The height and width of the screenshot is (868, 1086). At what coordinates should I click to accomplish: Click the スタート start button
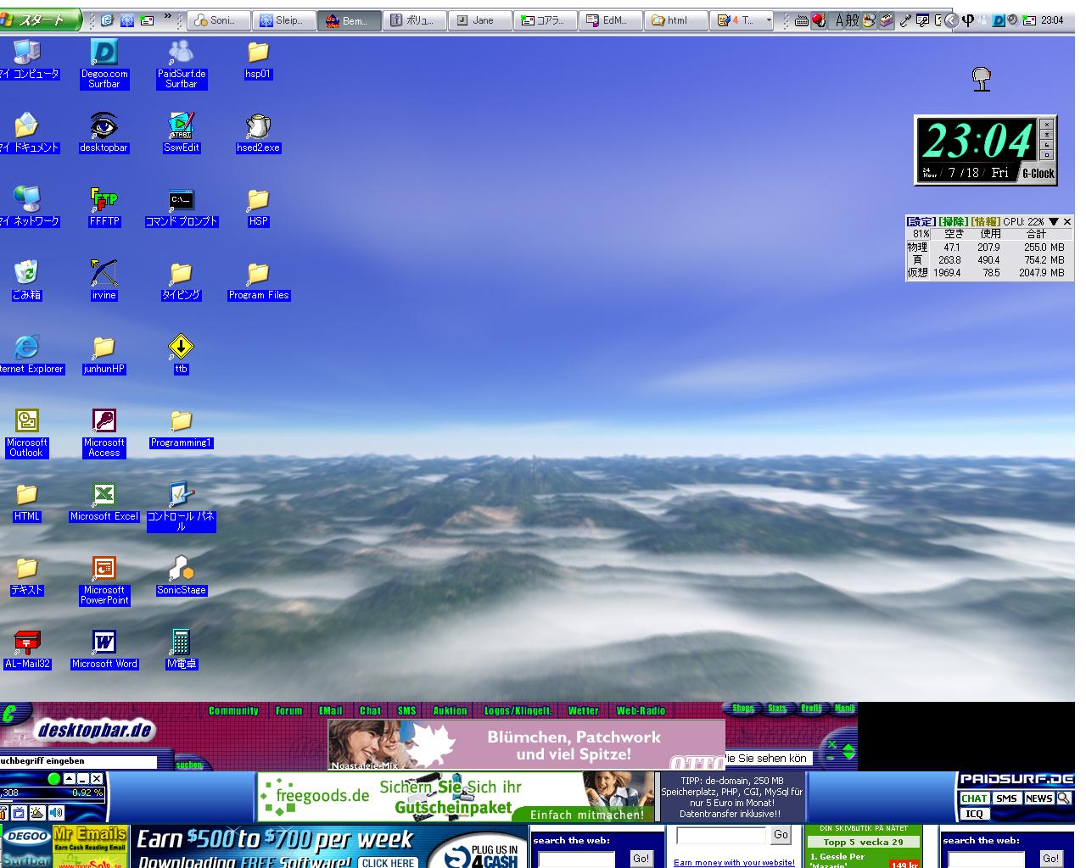[40, 19]
